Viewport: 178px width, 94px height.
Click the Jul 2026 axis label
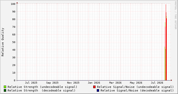157,83
